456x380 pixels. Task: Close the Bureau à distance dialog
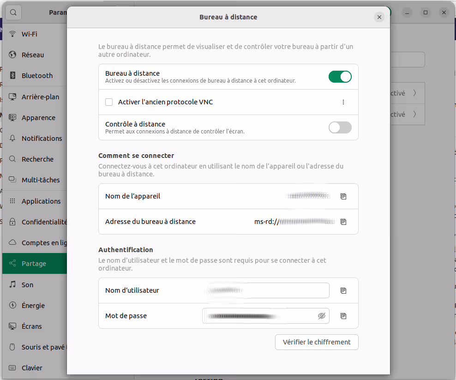[x=379, y=17]
